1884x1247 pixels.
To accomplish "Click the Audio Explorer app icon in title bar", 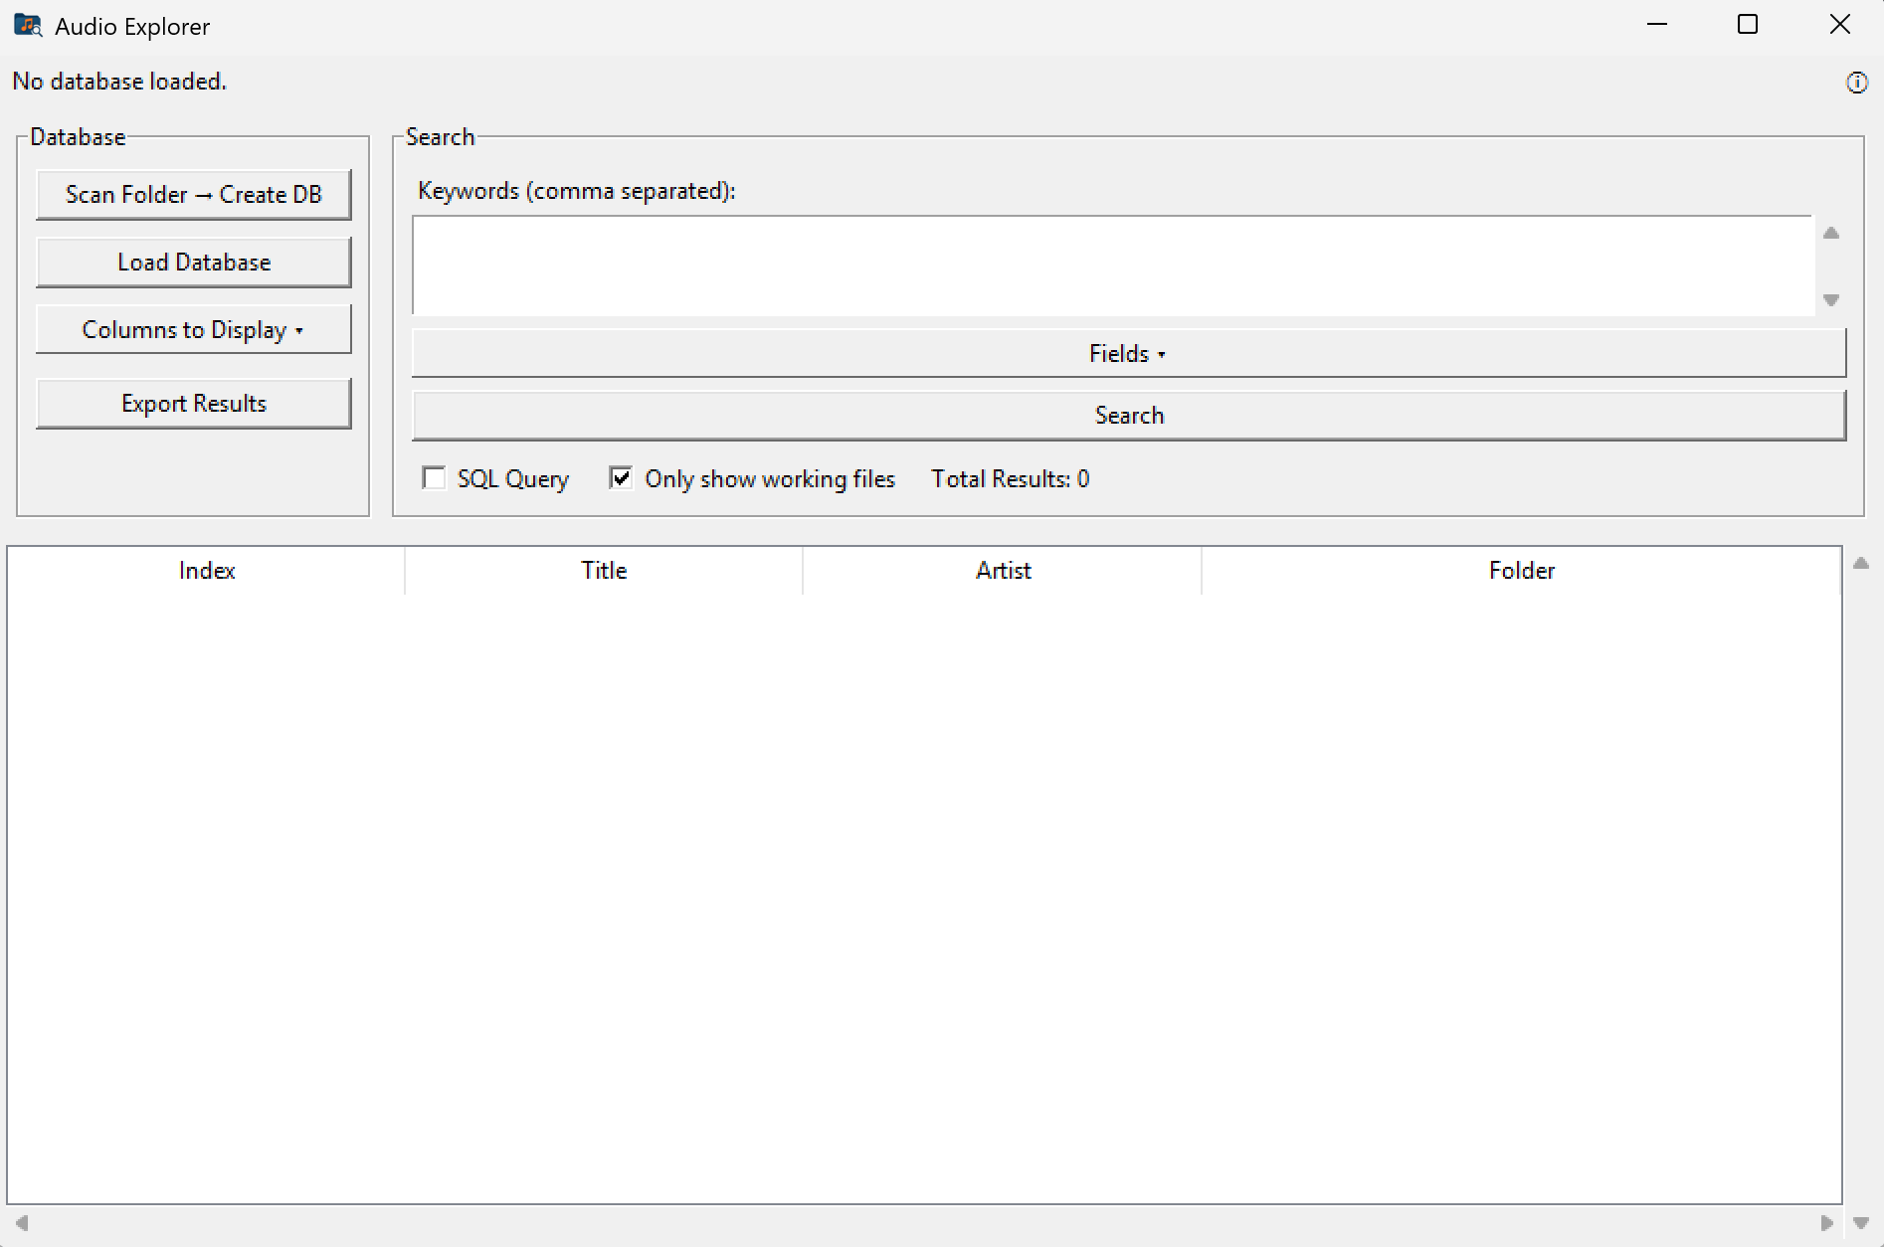I will coord(28,26).
